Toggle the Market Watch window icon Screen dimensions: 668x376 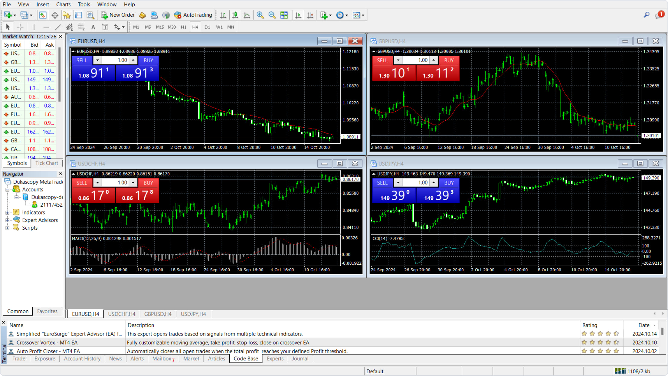(43, 15)
